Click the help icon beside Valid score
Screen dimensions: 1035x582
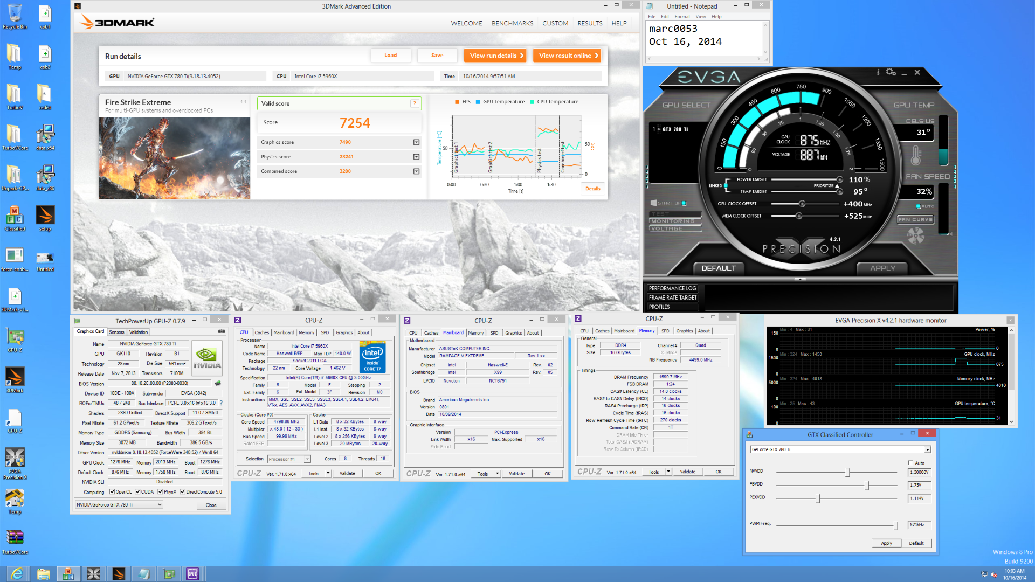tap(415, 103)
